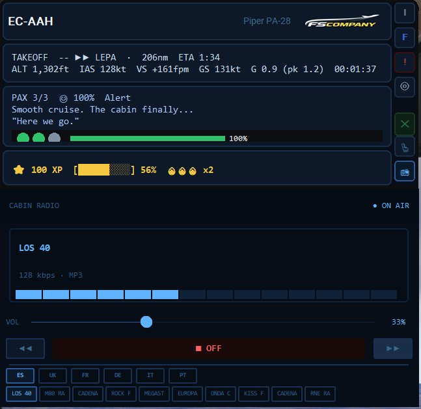Click the passenger seat sidebar icon

point(405,148)
